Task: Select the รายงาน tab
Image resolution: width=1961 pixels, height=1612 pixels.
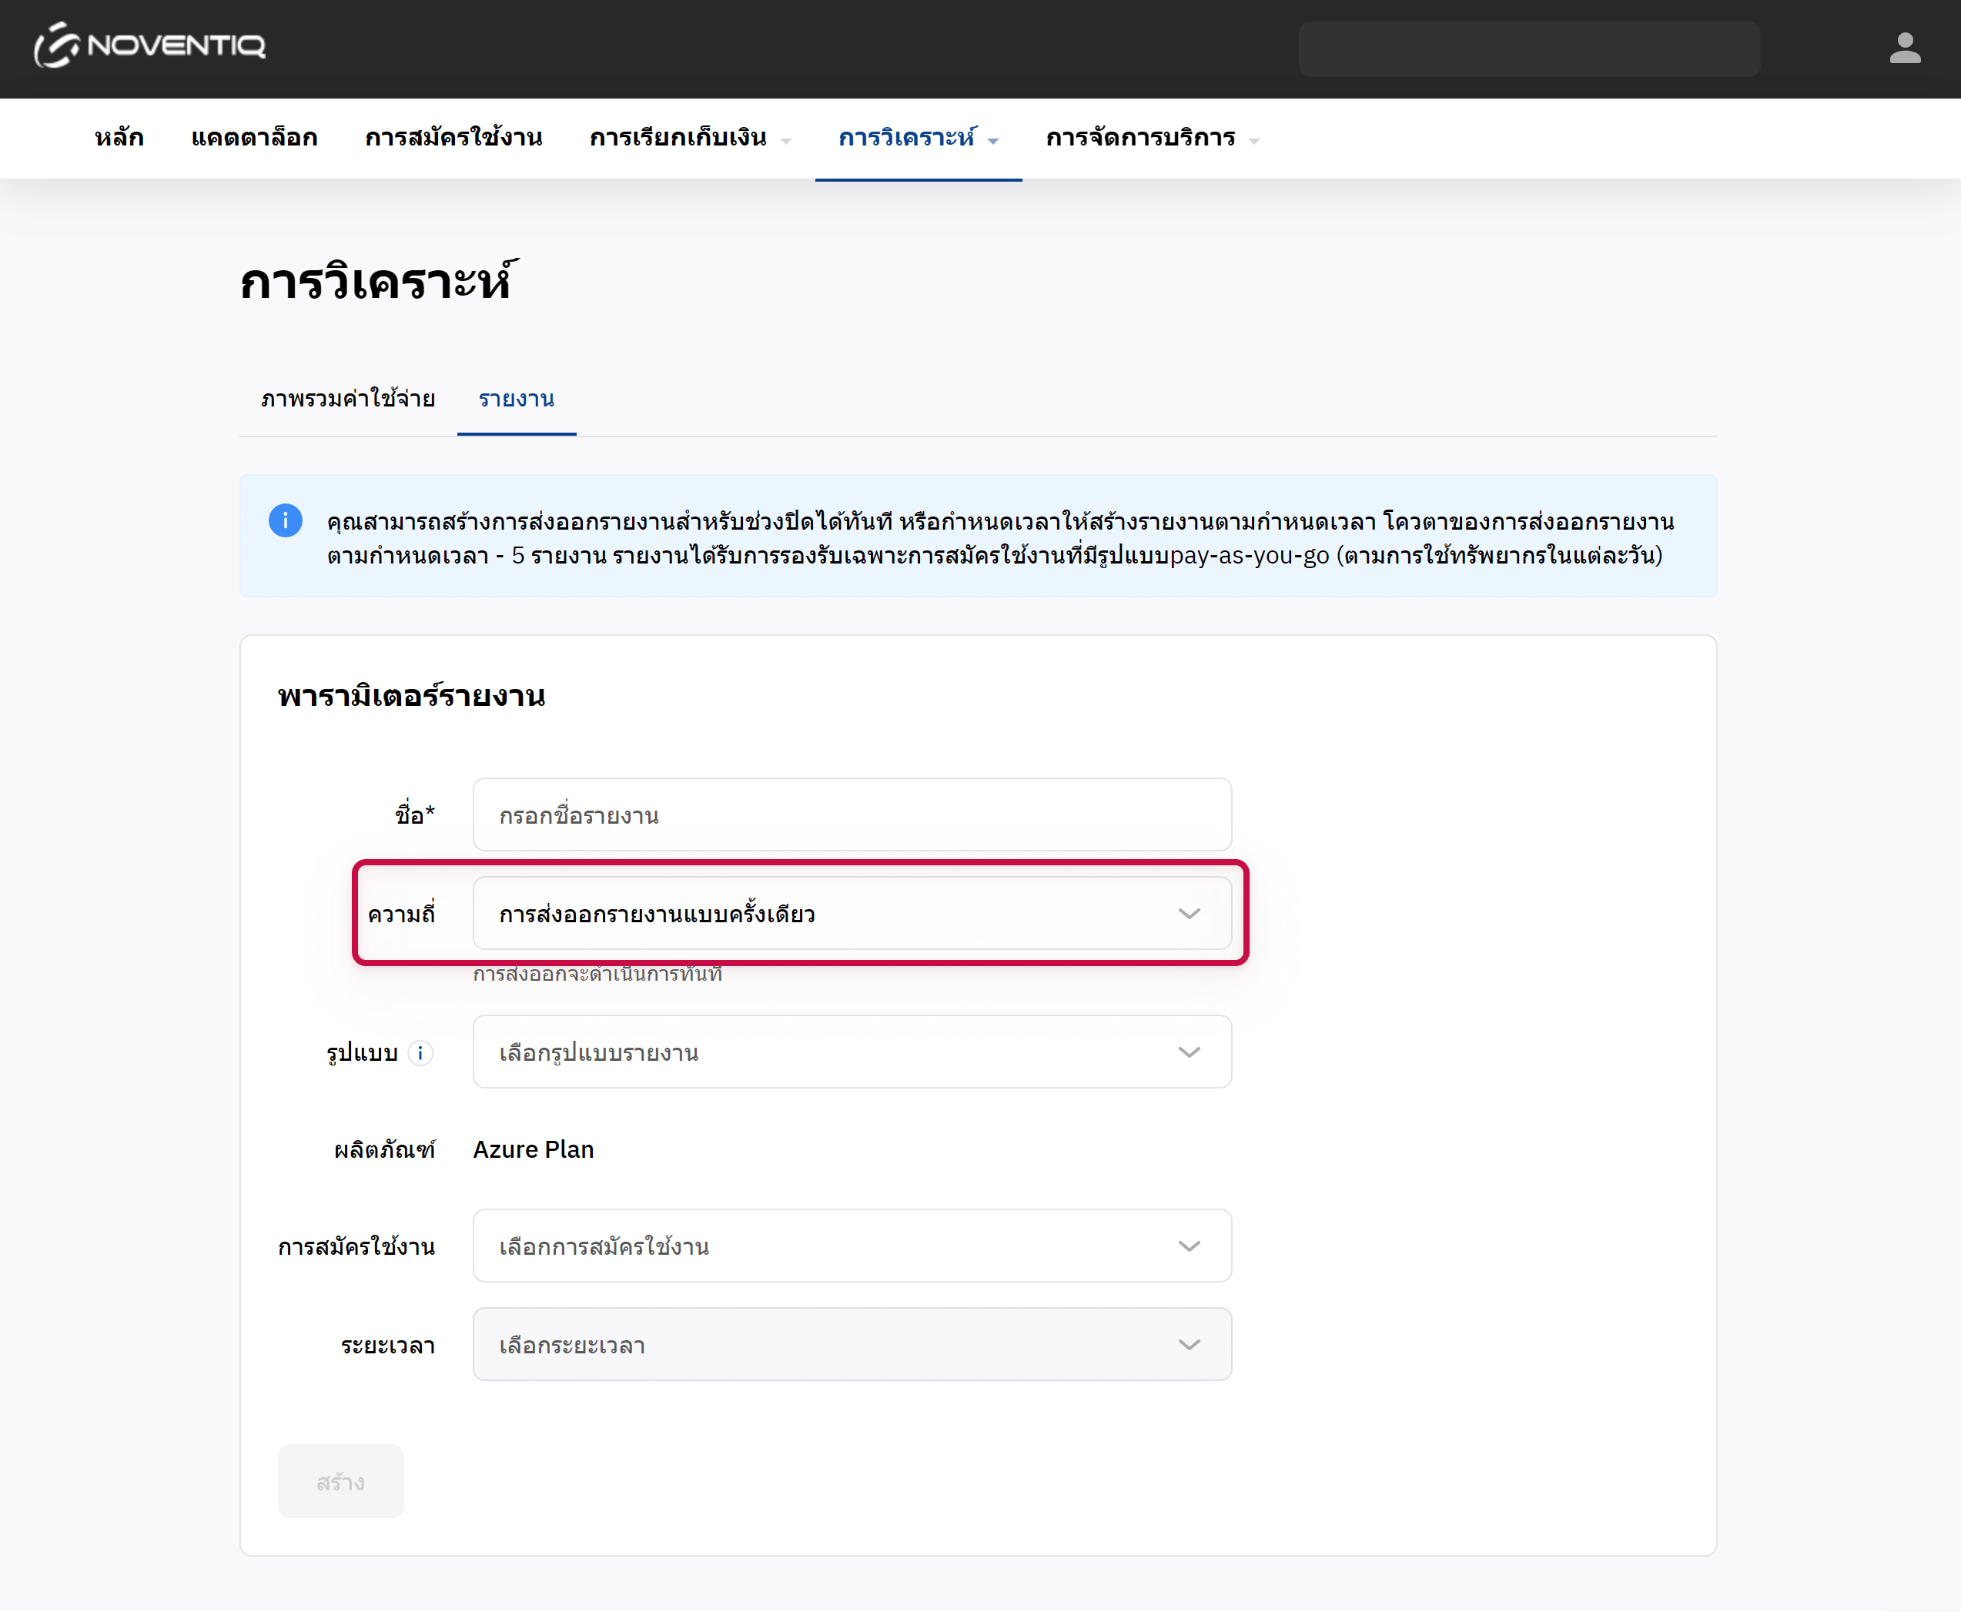Action: tap(517, 400)
